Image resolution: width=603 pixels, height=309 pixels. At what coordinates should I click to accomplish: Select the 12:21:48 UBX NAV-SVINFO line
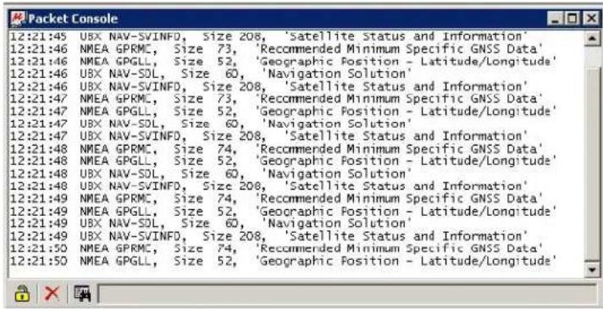click(268, 186)
